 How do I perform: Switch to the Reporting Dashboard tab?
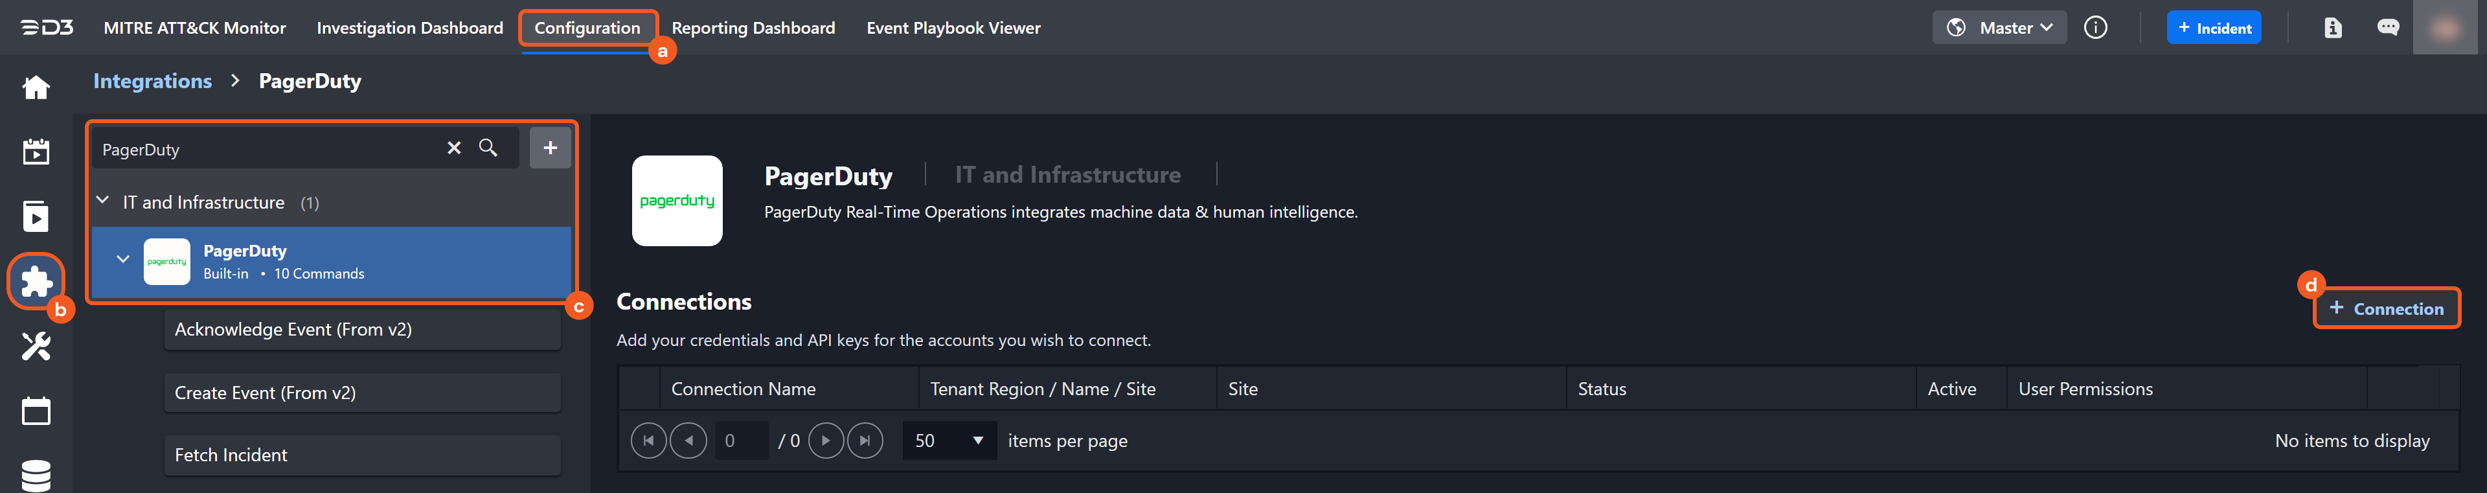[753, 28]
